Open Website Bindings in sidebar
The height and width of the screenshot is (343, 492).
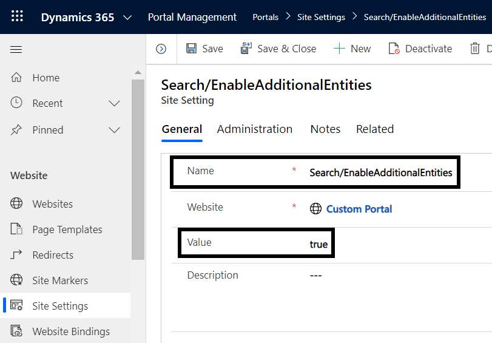tap(71, 331)
